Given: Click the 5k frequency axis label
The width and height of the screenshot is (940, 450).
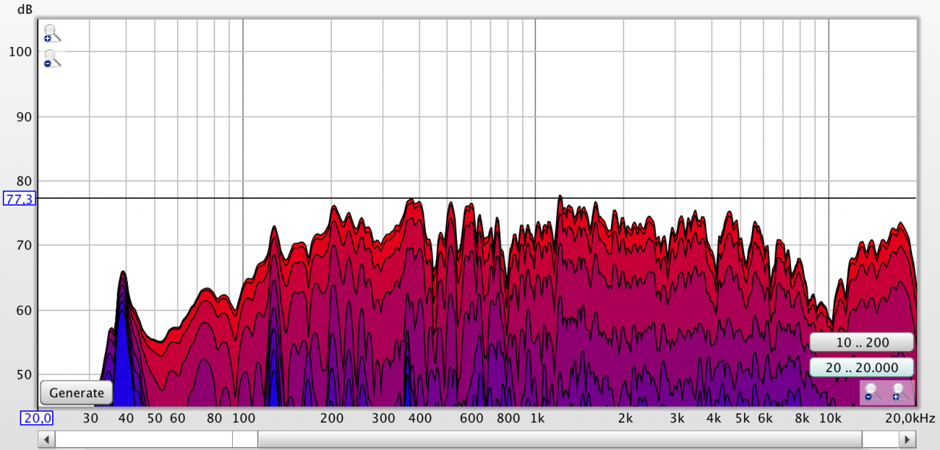Looking at the screenshot, I should pos(743,418).
